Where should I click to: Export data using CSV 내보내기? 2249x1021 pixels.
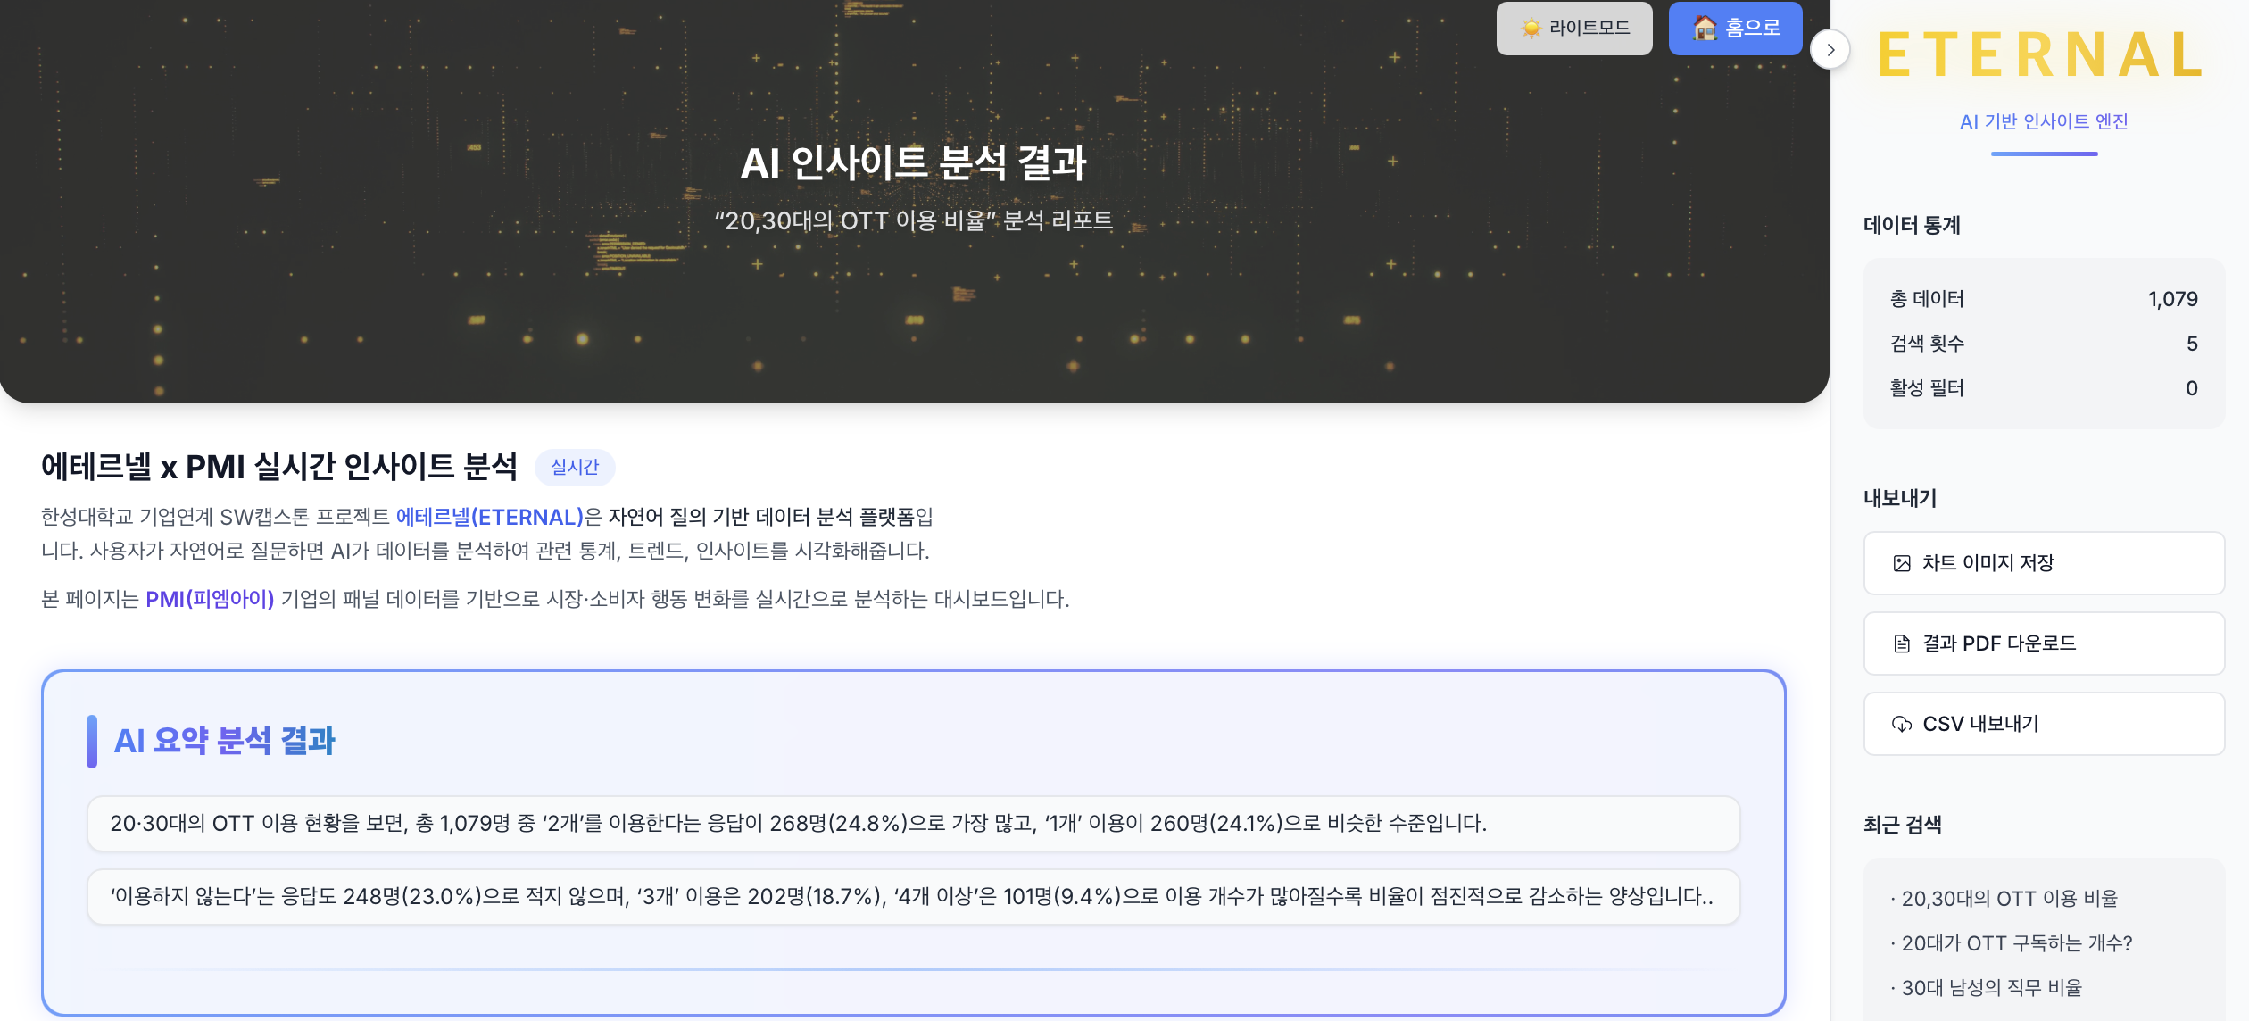2044,724
